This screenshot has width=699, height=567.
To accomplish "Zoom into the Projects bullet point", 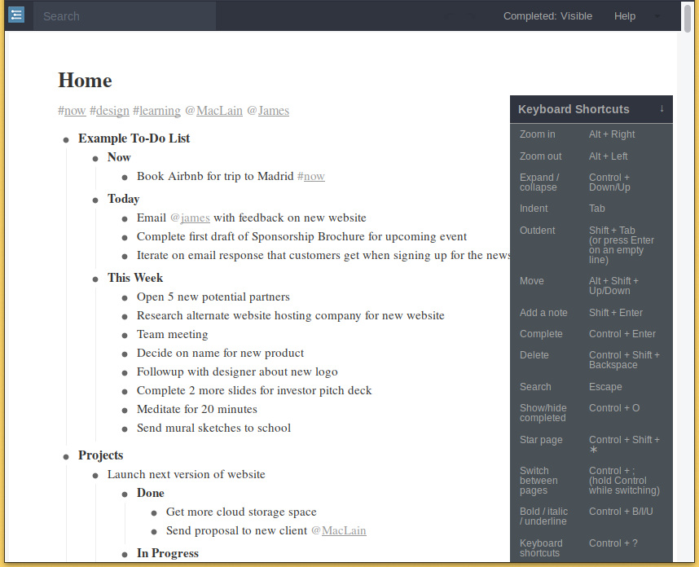I will tap(65, 455).
